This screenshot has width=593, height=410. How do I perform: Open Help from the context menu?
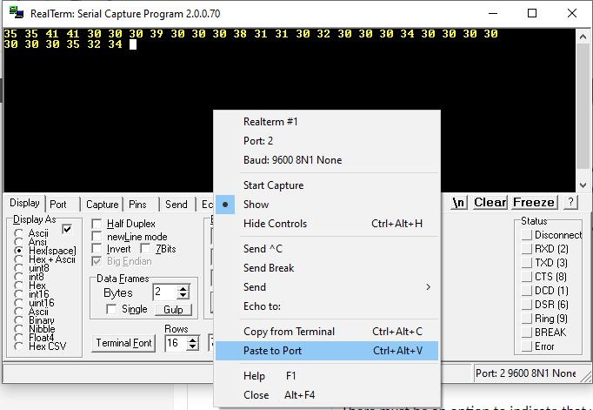coord(327,376)
